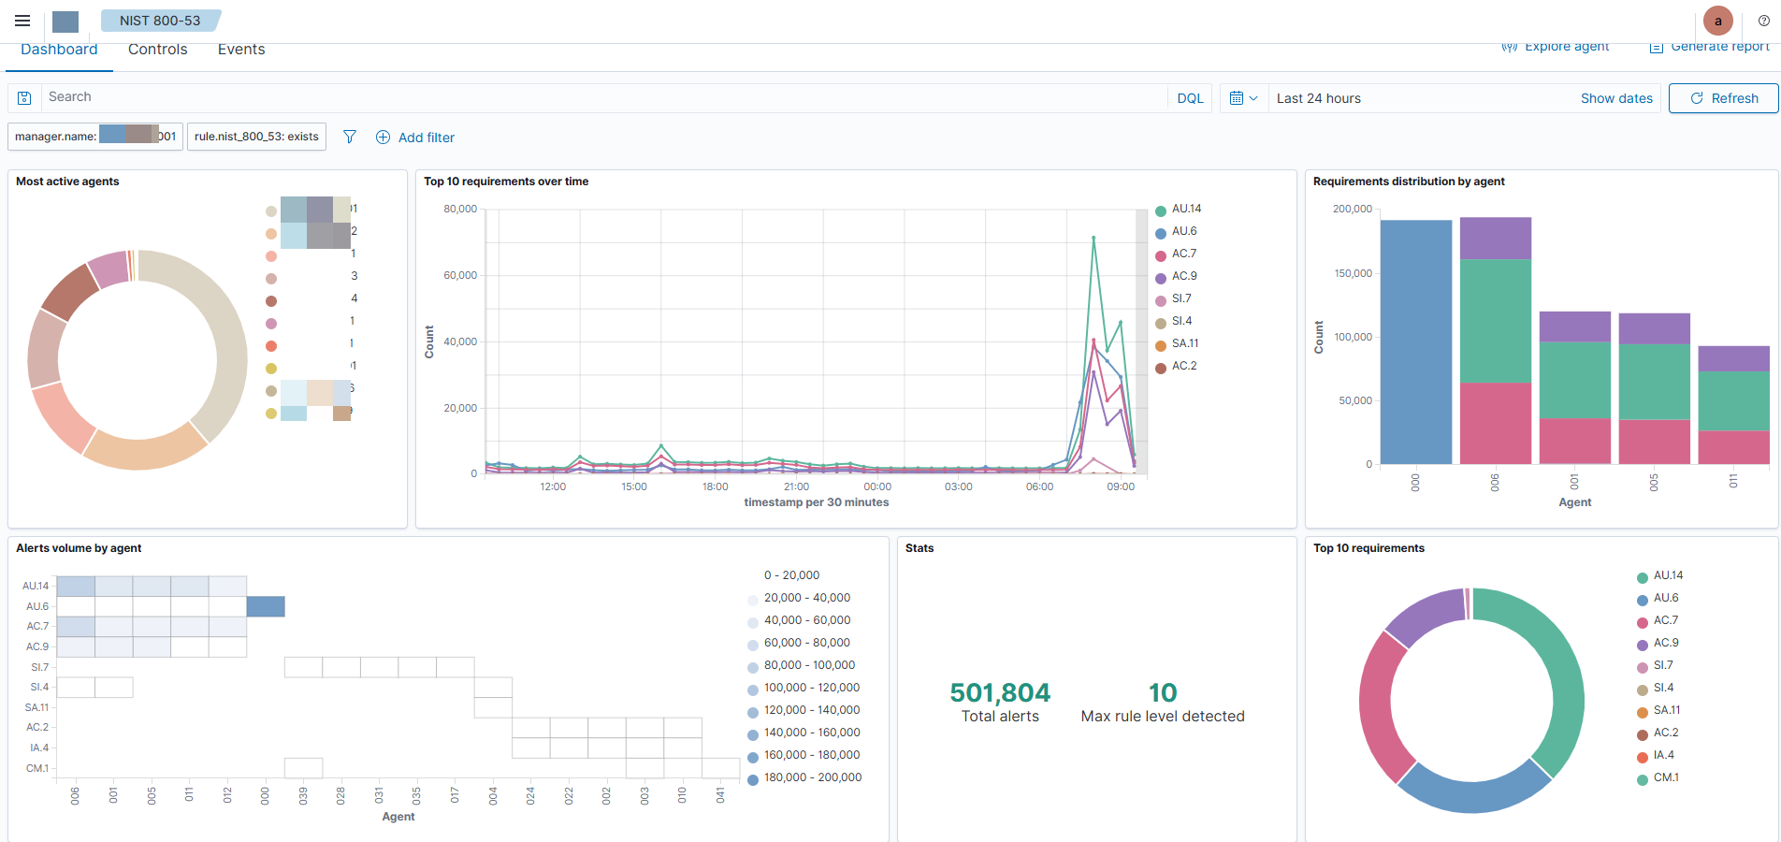Viewport: 1781px width, 842px height.
Task: Click the Show dates link
Action: click(x=1615, y=98)
